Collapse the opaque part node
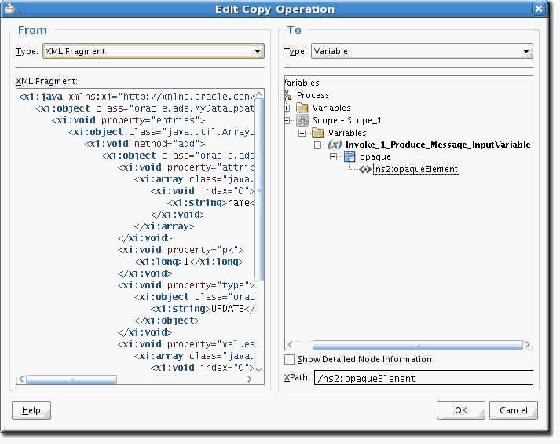This screenshot has width=560, height=444. (x=333, y=156)
